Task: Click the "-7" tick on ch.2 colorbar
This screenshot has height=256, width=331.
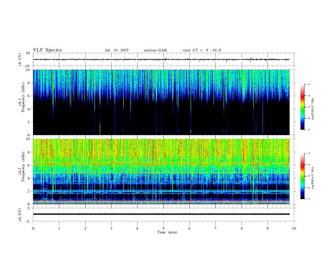Action: click(308, 199)
